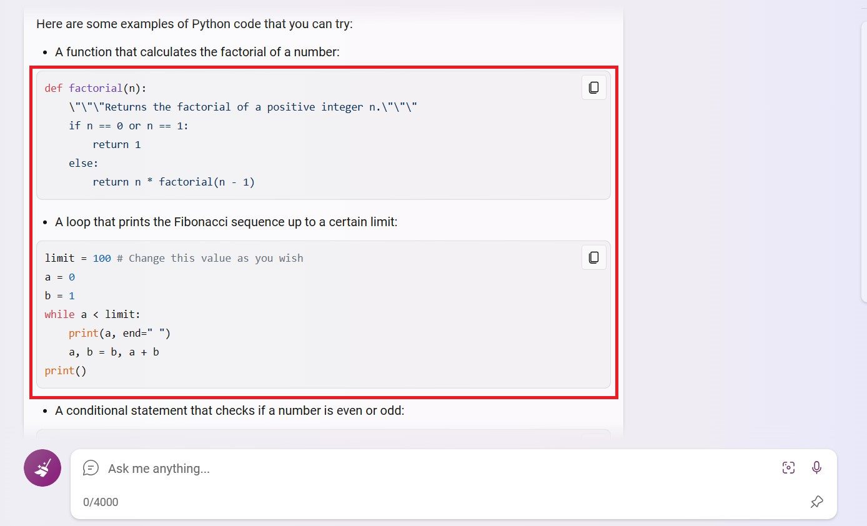Viewport: 867px width, 526px height.
Task: Open visual search to add an image
Action: [788, 467]
